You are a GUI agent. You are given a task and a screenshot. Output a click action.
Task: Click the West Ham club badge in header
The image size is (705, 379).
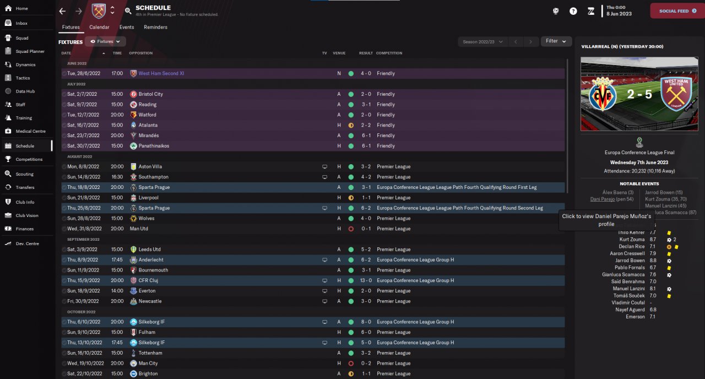[99, 10]
